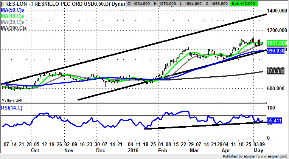This screenshot has width=289, height=159.
Task: Click the Feb month label on time axis
Action: pyautogui.click(x=162, y=150)
